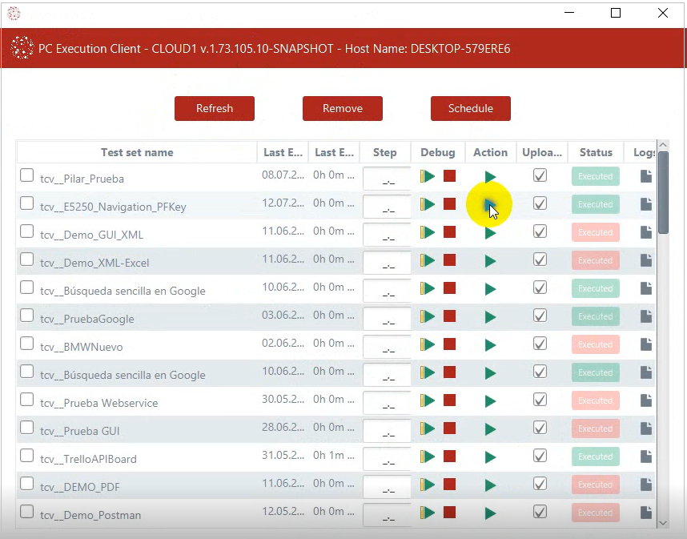Click the scroll down arrow of list
Image resolution: width=687 pixels, height=539 pixels.
[x=663, y=521]
